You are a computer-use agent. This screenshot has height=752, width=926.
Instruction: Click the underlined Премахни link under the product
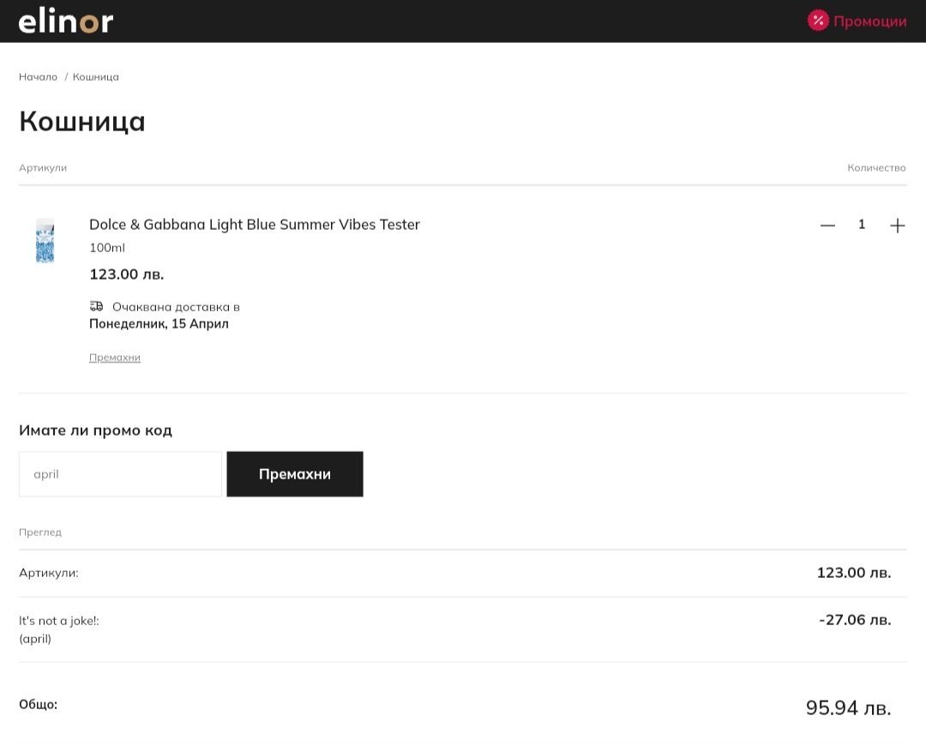(x=115, y=358)
